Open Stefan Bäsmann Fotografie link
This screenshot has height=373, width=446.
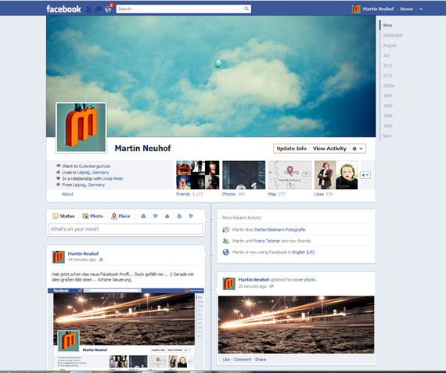tap(280, 230)
